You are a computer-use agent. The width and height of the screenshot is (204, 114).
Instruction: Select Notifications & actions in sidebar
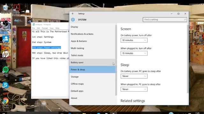pos(92,34)
